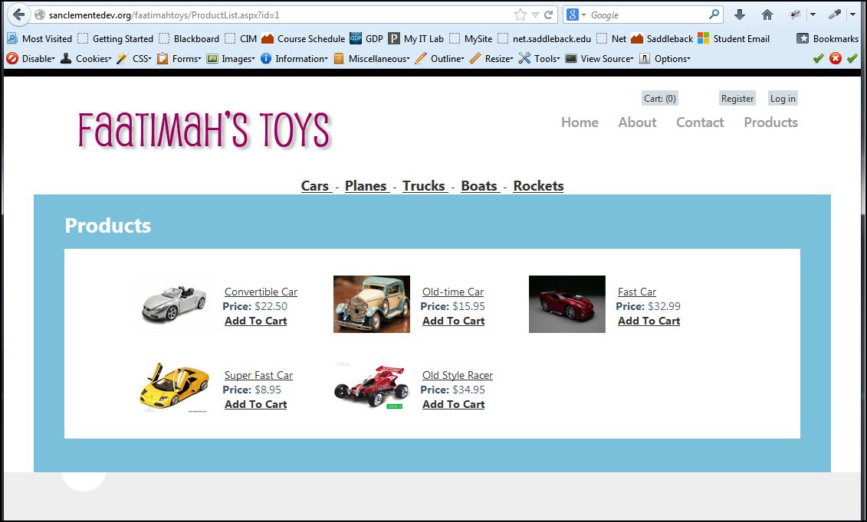Image resolution: width=867 pixels, height=522 pixels.
Task: Open the Old-time Car product thumbnail
Action: point(372,305)
